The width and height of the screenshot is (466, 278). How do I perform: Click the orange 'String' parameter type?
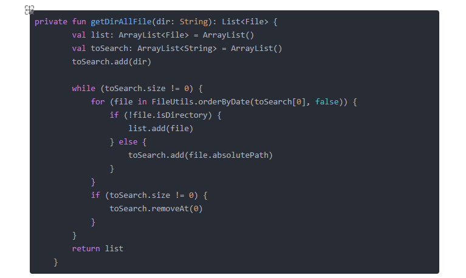[x=194, y=22]
